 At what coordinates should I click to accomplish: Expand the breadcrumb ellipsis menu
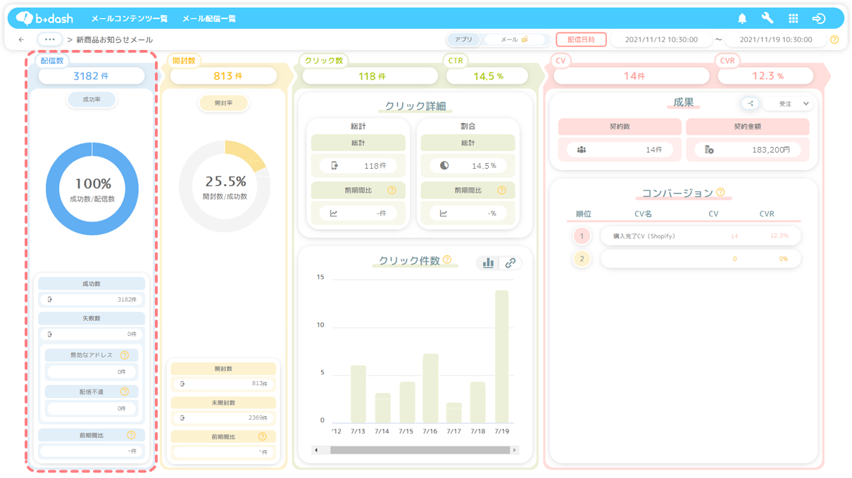[49, 39]
